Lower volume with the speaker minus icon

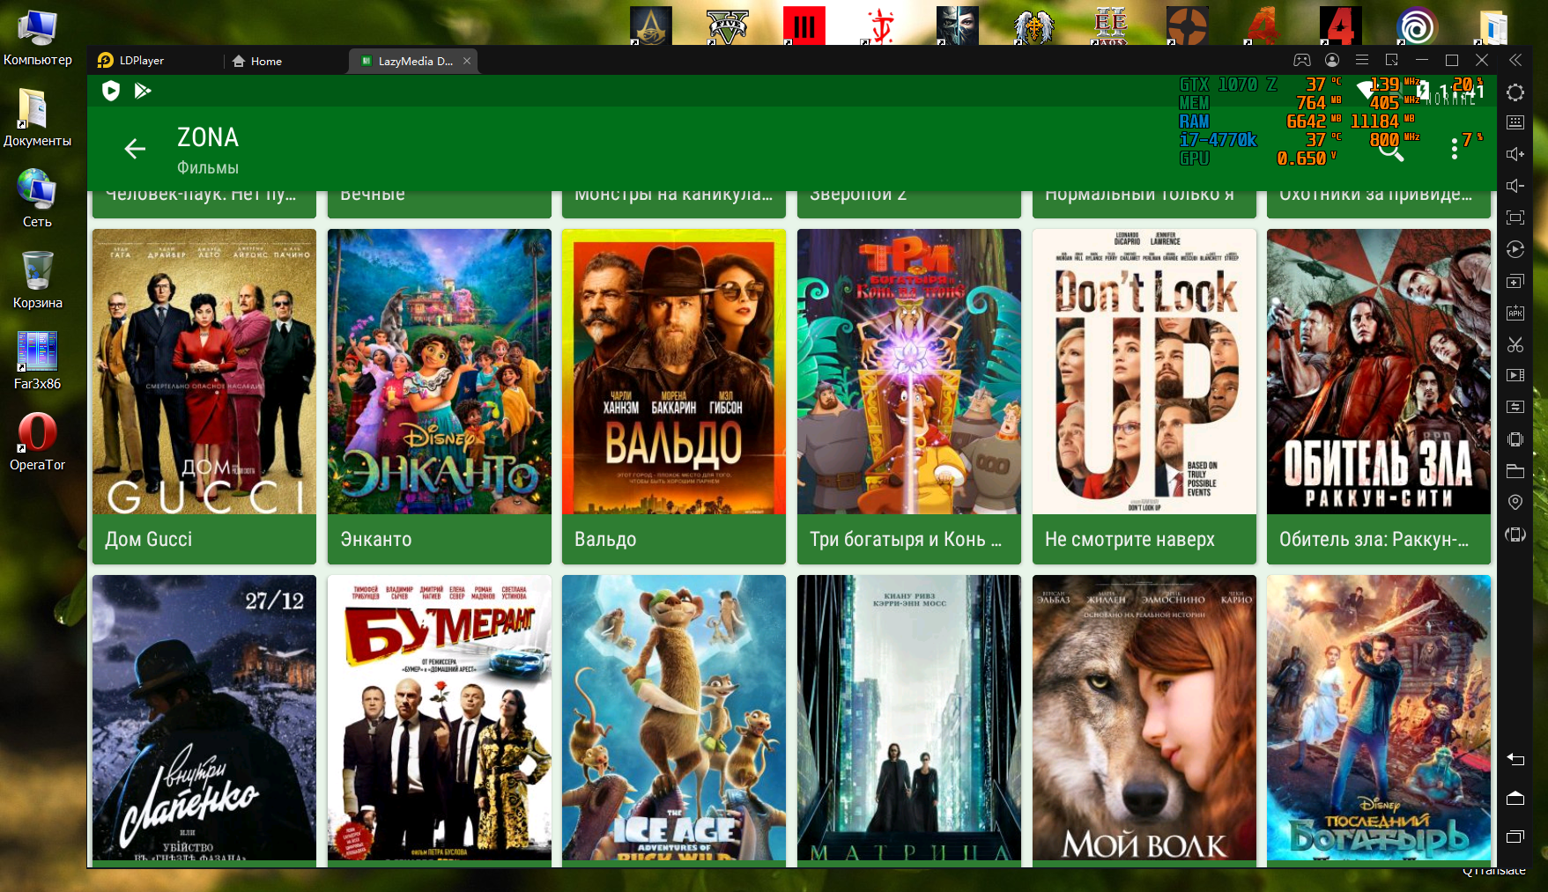pos(1515,186)
